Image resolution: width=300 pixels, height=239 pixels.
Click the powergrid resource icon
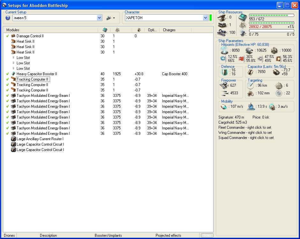tap(243, 25)
